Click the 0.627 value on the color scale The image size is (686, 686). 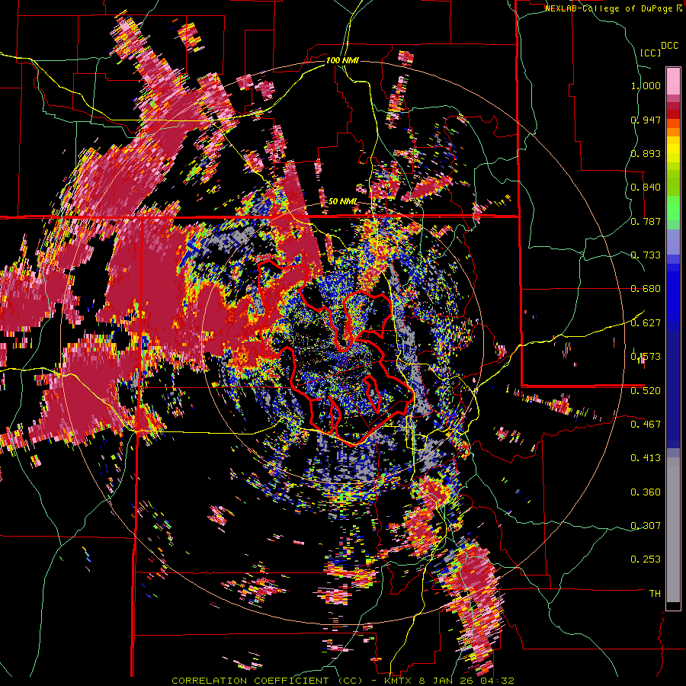646,323
